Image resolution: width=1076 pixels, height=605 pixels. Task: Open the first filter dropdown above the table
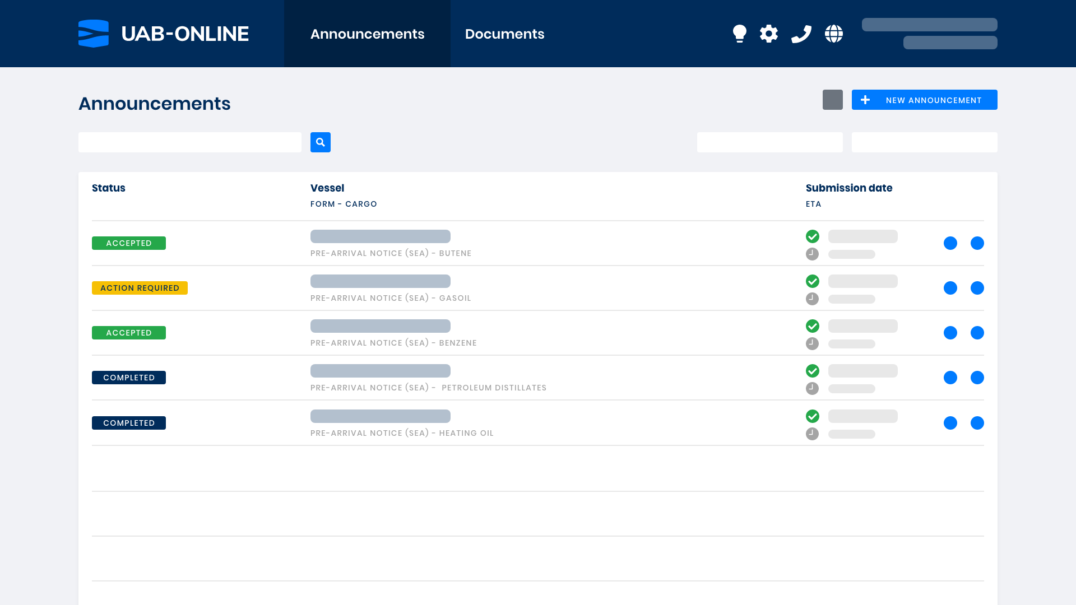(770, 142)
